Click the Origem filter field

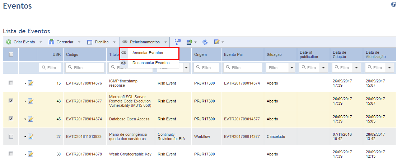[206, 68]
